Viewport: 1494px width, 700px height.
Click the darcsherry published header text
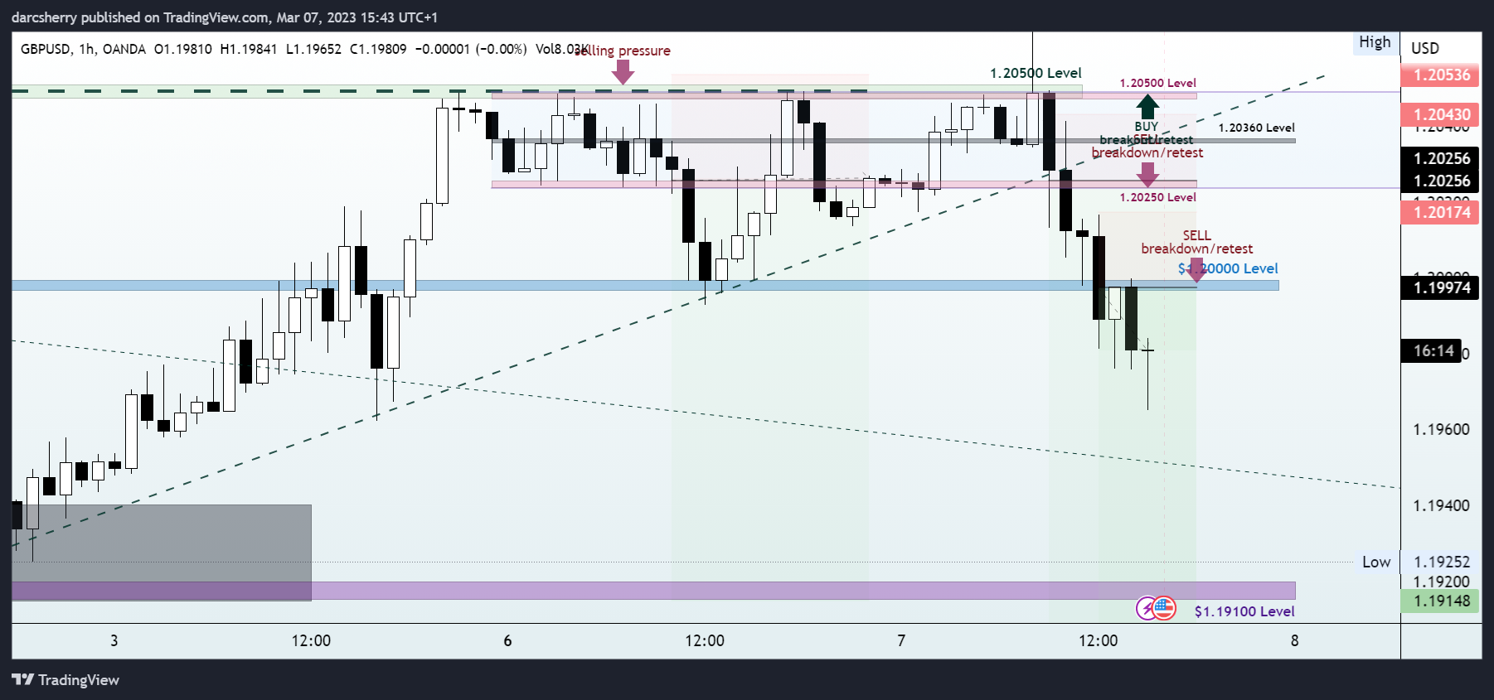(225, 17)
